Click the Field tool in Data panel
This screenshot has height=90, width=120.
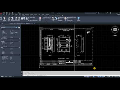(x=56, y=18)
